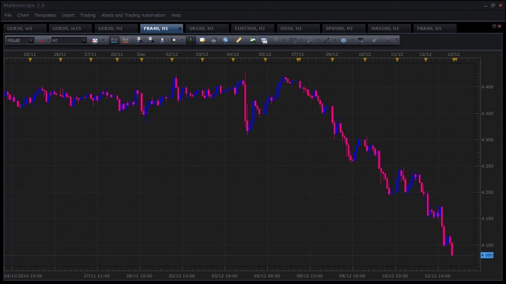Switch to the GER30, m15 chart tab
The width and height of the screenshot is (506, 284).
click(70, 28)
